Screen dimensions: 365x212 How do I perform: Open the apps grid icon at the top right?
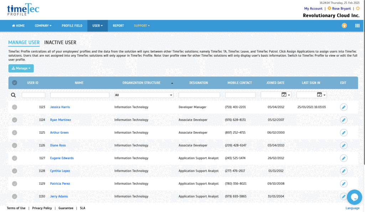coord(357,25)
